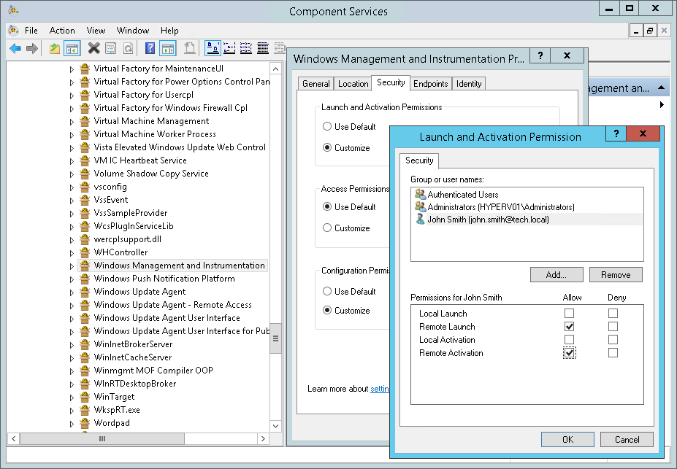The image size is (677, 469).
Task: Click the Add button for group names
Action: [556, 274]
